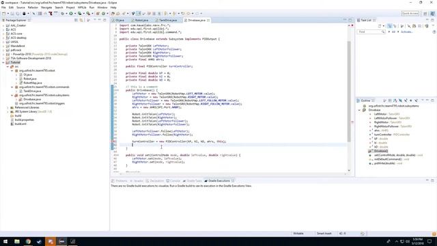Click the Debug toolbar icon

[63, 14]
